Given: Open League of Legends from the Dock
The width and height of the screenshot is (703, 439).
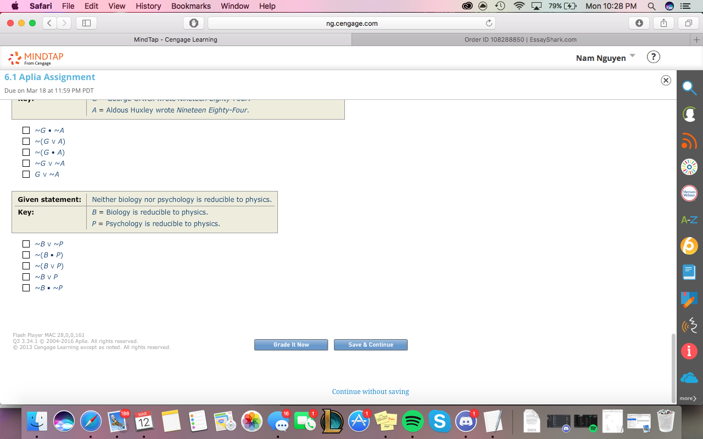Looking at the screenshot, I should pos(332,421).
